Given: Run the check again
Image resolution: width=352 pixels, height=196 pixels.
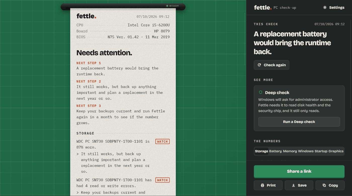Looking at the screenshot, I should coord(272,65).
